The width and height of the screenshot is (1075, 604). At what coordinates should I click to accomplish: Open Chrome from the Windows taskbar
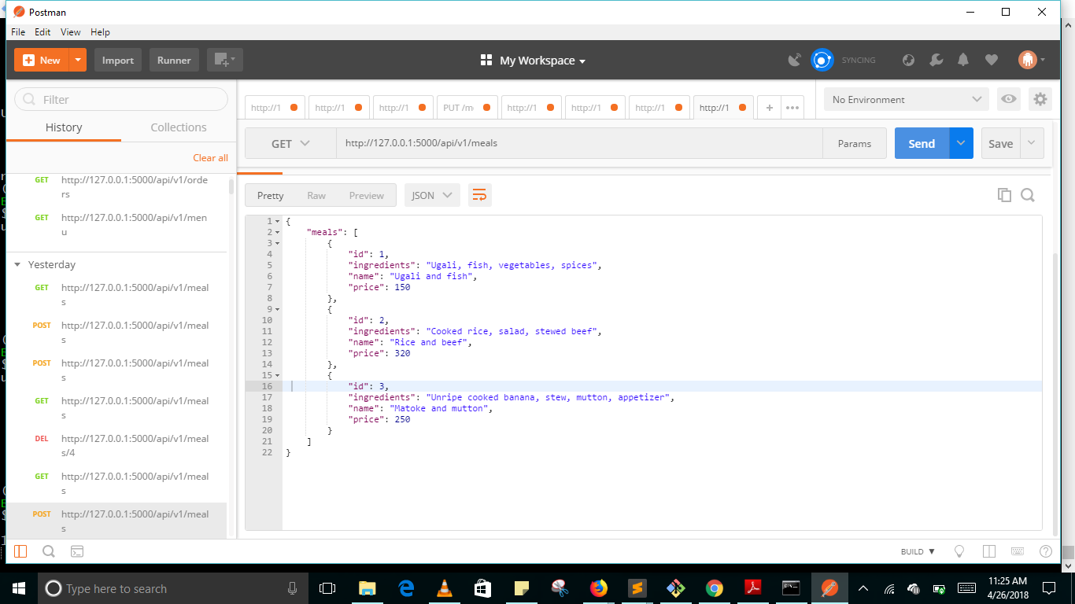[x=714, y=587]
